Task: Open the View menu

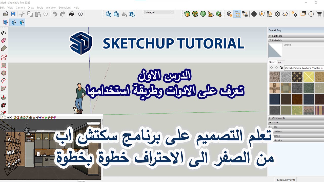Action: click(x=10, y=8)
